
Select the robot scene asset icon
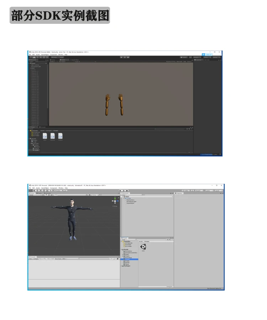(143, 247)
